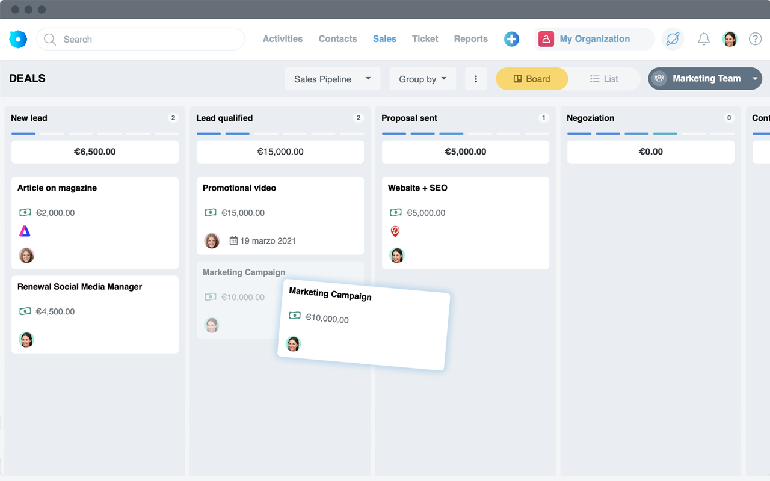Switch to List view

603,79
